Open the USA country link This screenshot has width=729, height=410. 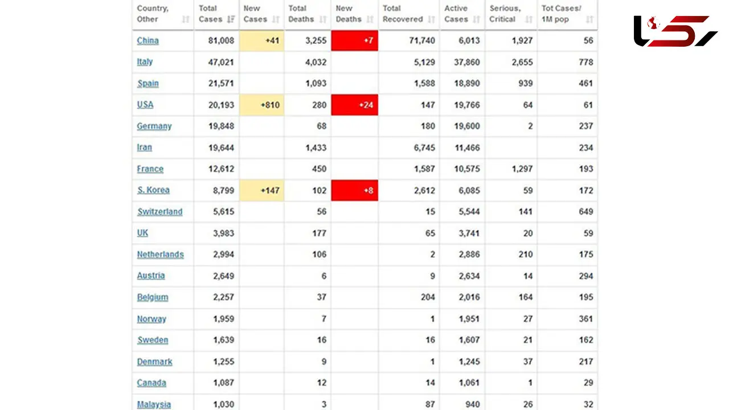pos(145,105)
